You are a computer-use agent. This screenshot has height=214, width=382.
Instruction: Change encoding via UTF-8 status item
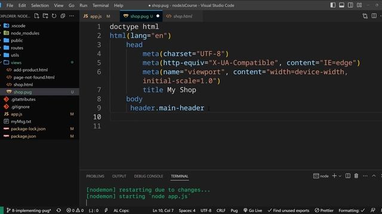point(206,210)
